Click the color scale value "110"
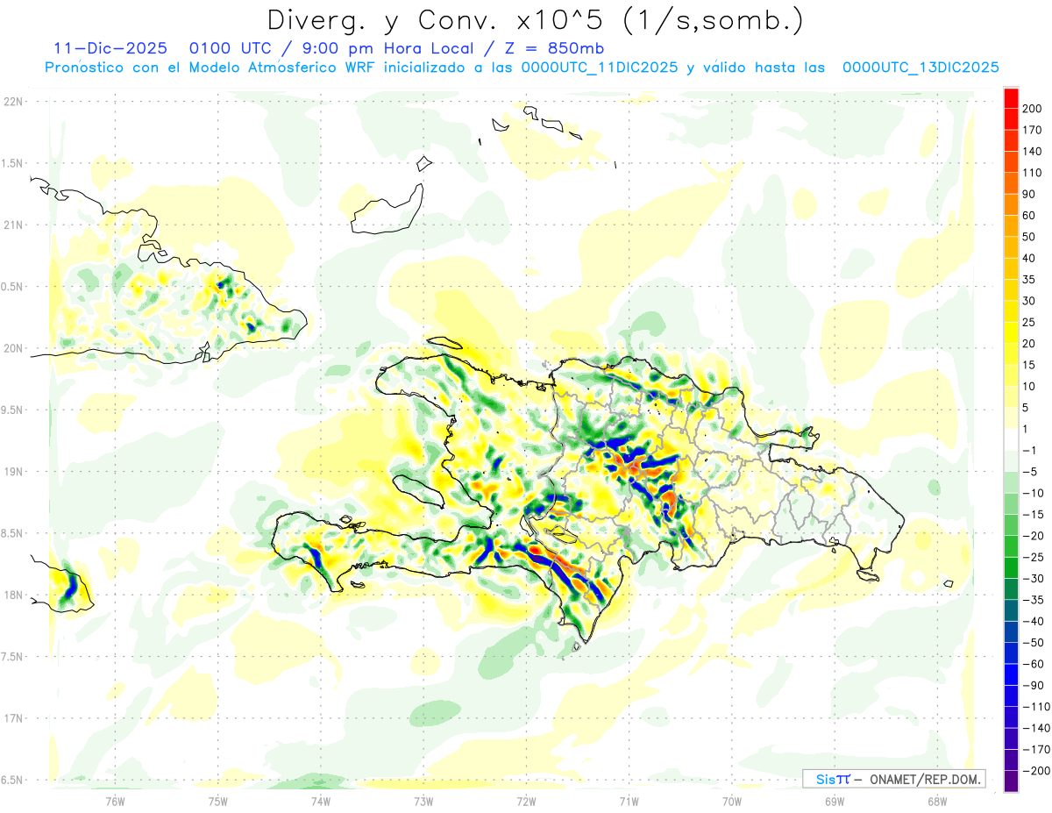Viewport: 1052px width, 813px height. tap(1034, 172)
